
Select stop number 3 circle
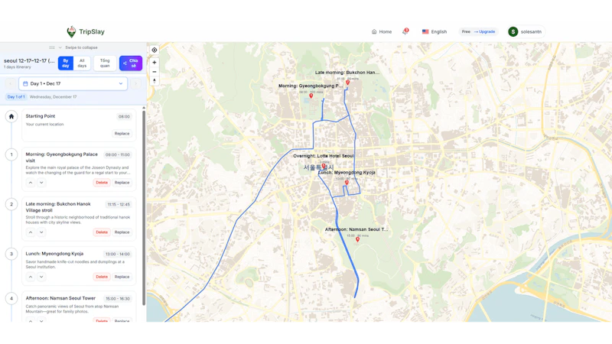11,254
